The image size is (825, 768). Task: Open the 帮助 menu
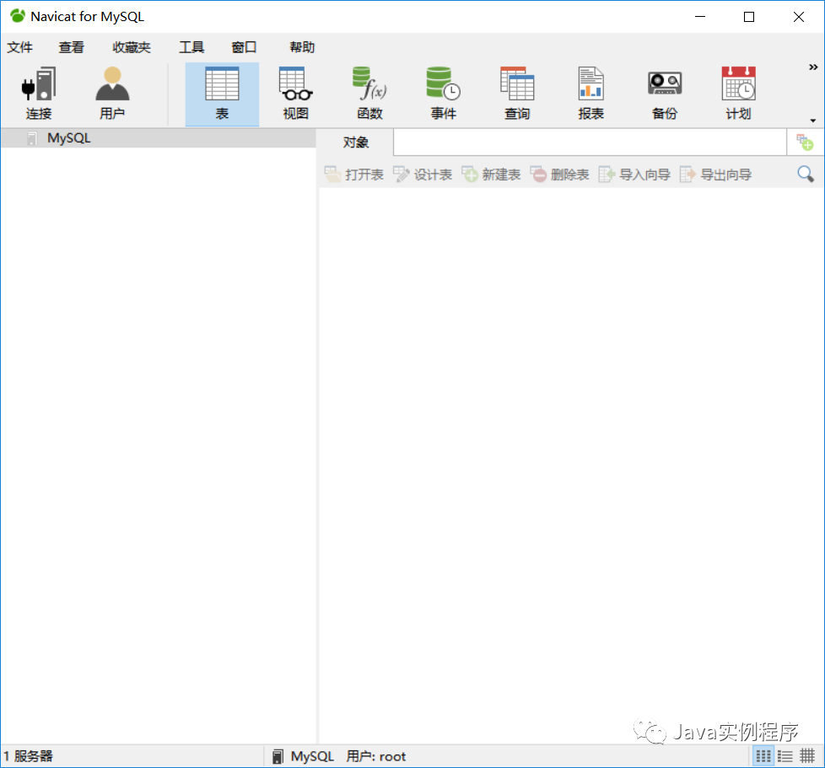click(x=302, y=47)
